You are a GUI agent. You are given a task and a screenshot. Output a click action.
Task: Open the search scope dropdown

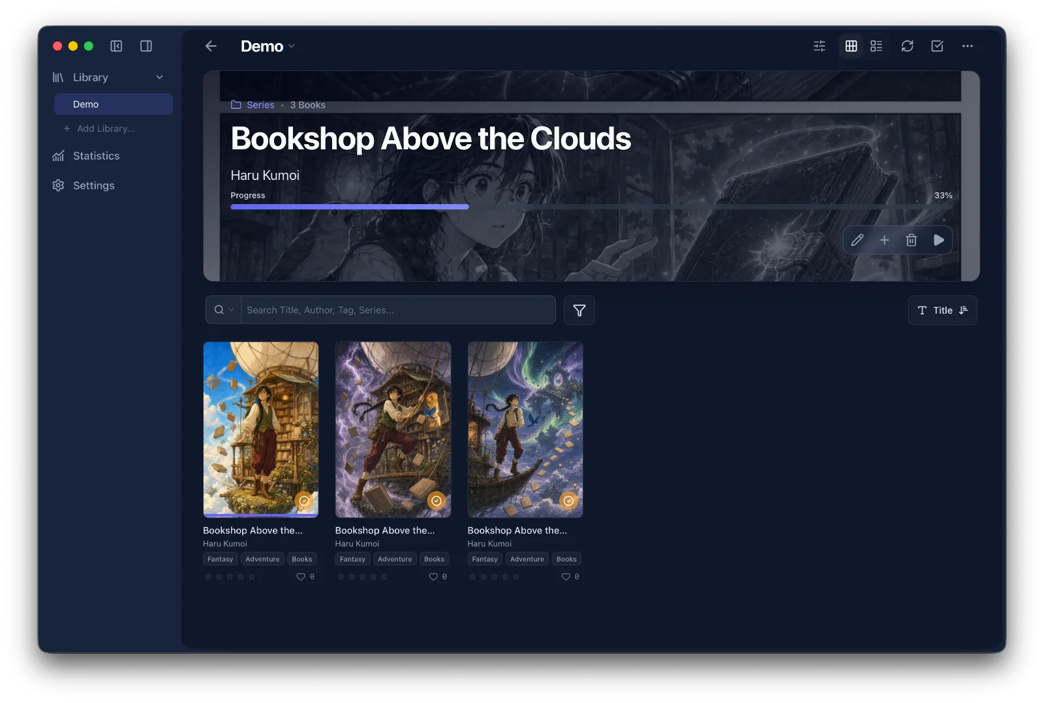[224, 310]
